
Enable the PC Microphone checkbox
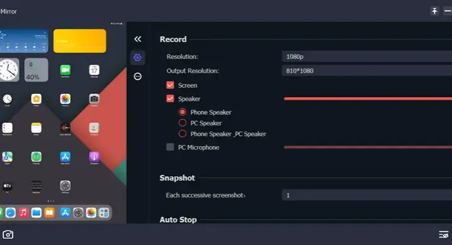[170, 147]
